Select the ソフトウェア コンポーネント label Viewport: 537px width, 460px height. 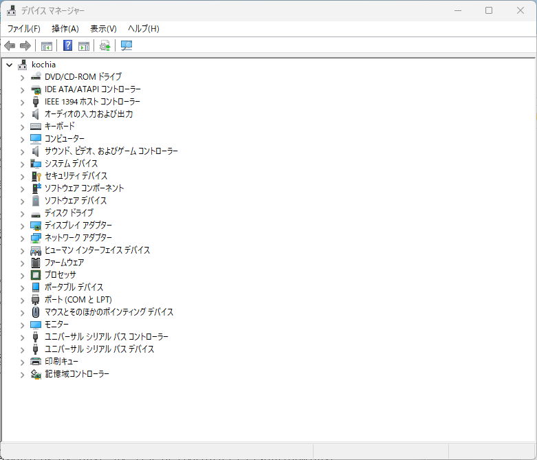85,188
